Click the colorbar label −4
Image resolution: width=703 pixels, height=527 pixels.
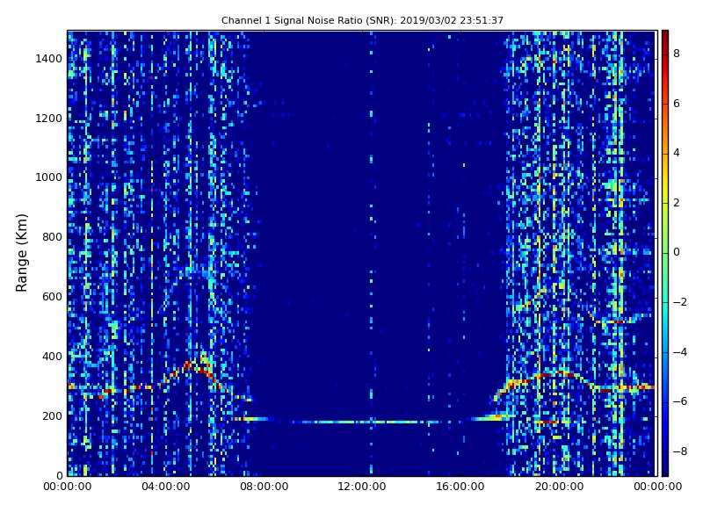coord(680,352)
